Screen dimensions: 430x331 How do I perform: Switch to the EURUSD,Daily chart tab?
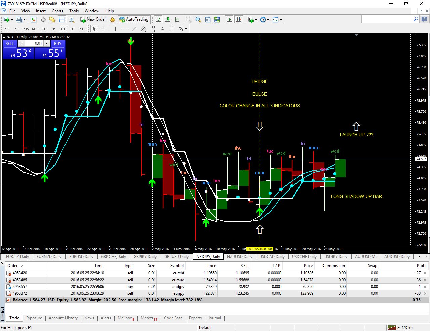(x=81, y=256)
